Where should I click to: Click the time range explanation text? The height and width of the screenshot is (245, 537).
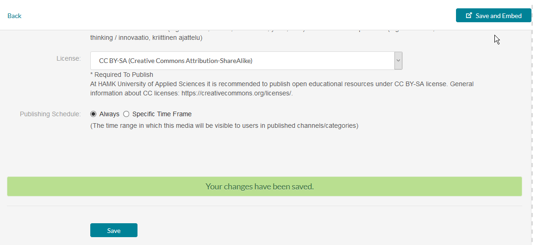click(225, 126)
